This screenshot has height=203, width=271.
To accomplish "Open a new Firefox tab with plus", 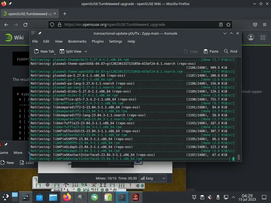I will 65,14.
